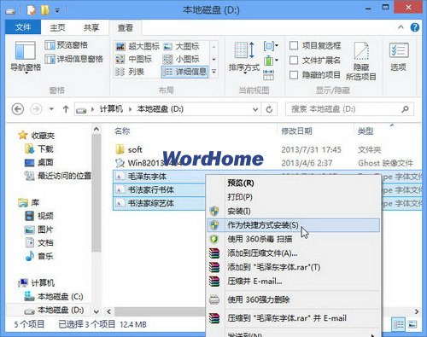Open the Add columns dropdown icon

click(271, 61)
